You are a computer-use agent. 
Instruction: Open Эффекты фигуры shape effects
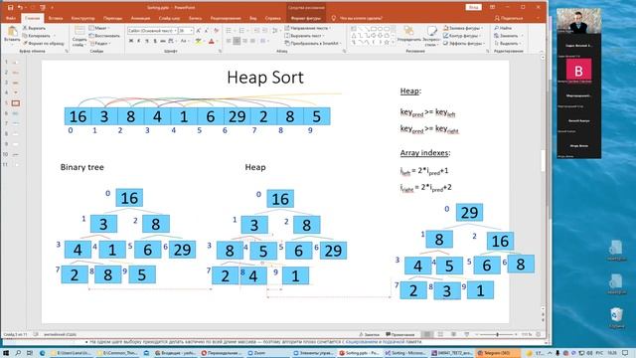[463, 43]
